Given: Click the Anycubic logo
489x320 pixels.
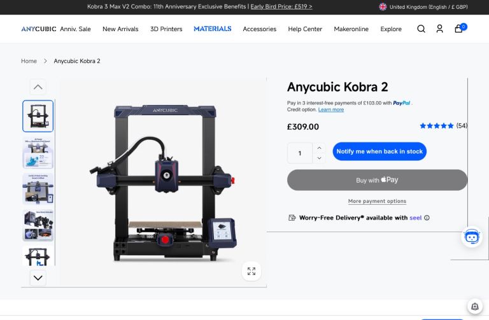Looking at the screenshot, I should [39, 29].
